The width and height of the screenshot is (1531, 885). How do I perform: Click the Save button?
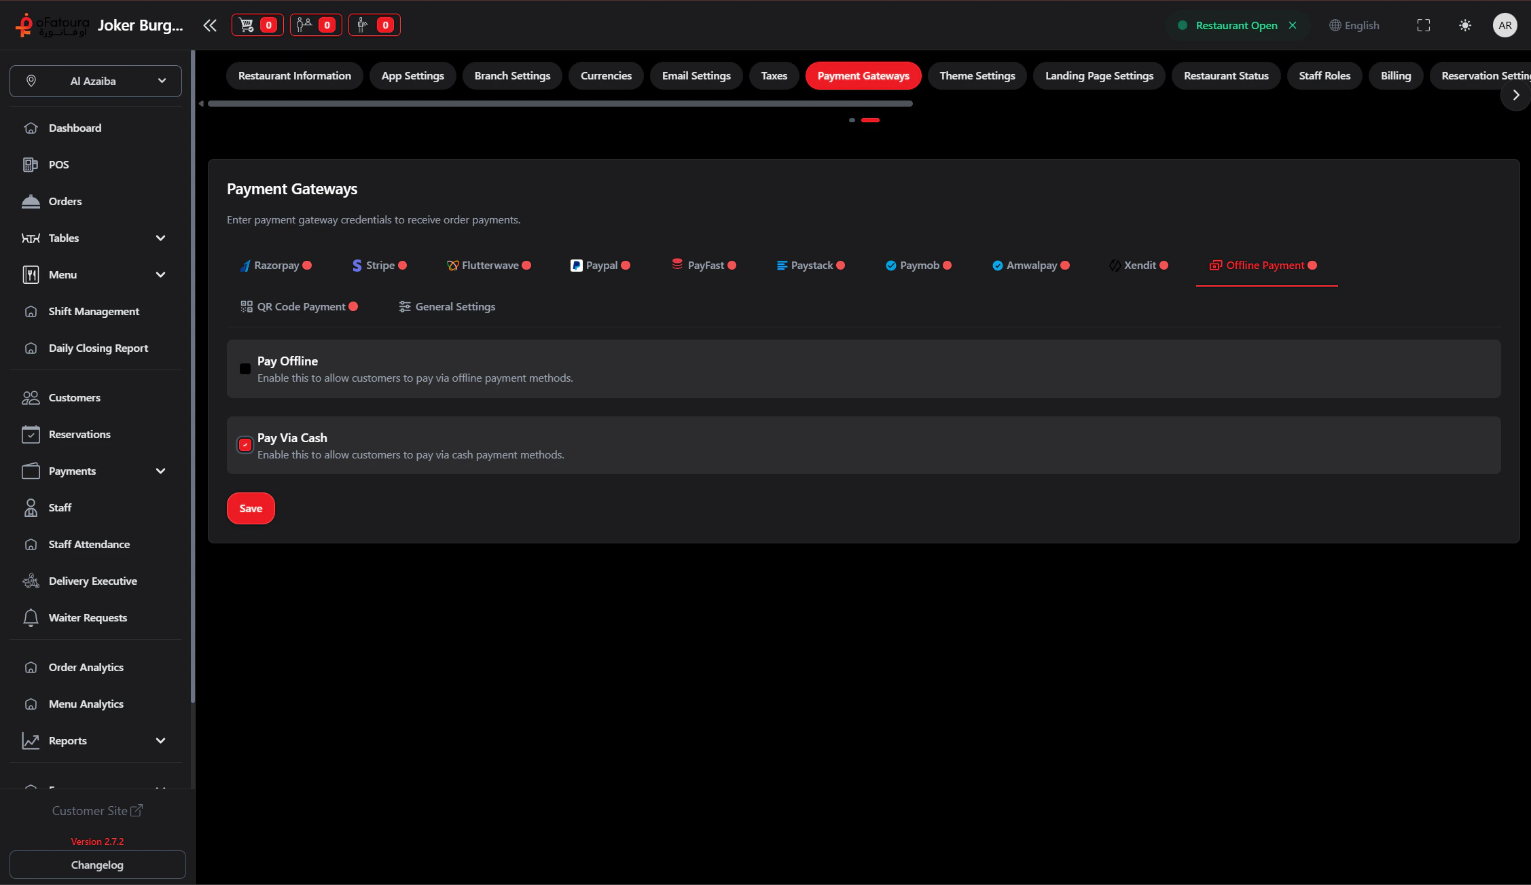(x=250, y=508)
